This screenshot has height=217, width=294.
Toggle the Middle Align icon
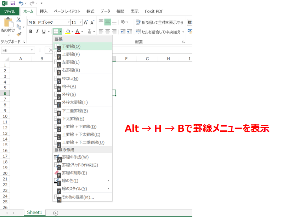point(108,22)
